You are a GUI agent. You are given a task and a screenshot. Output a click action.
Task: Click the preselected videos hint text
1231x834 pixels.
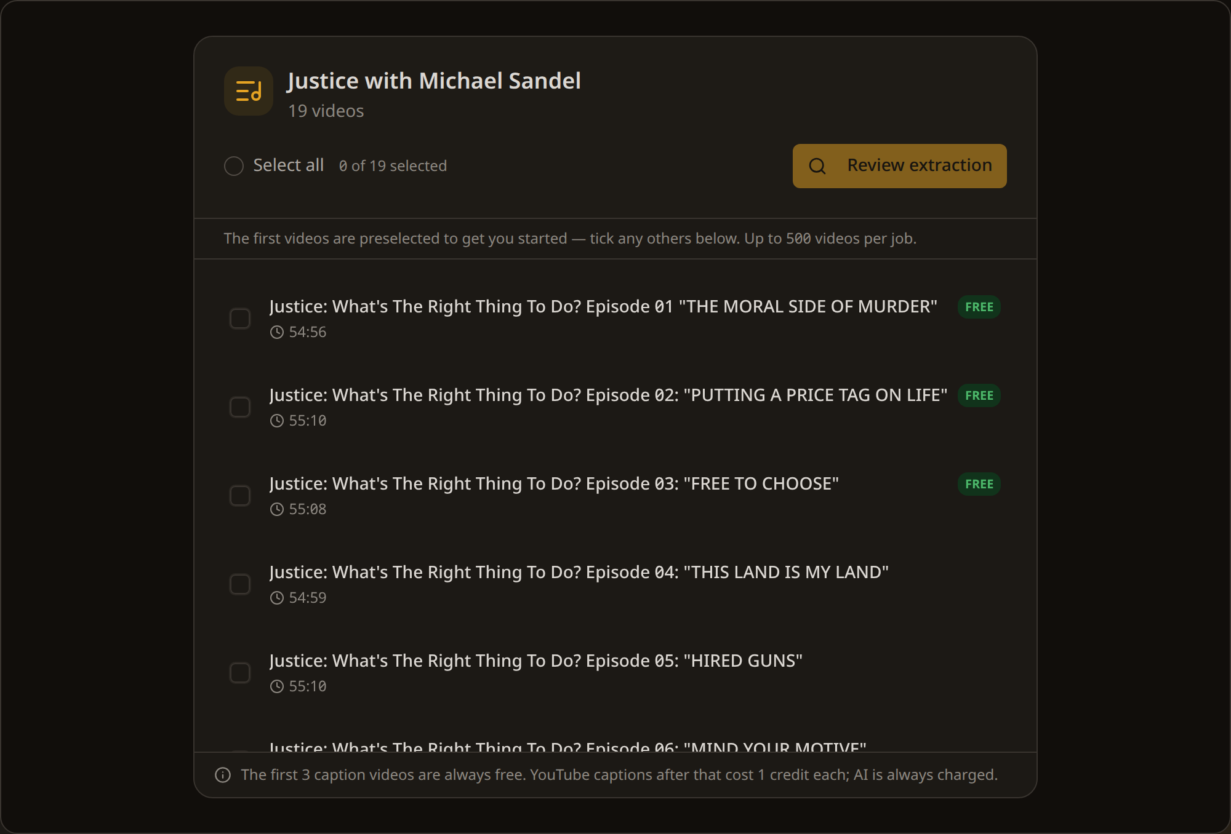click(570, 239)
